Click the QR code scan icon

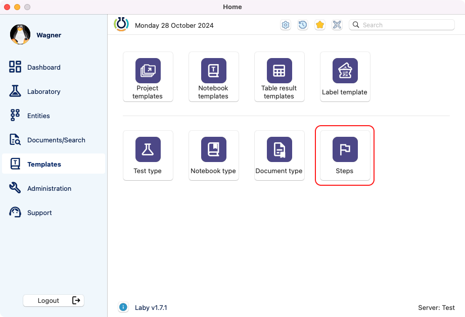pyautogui.click(x=337, y=25)
